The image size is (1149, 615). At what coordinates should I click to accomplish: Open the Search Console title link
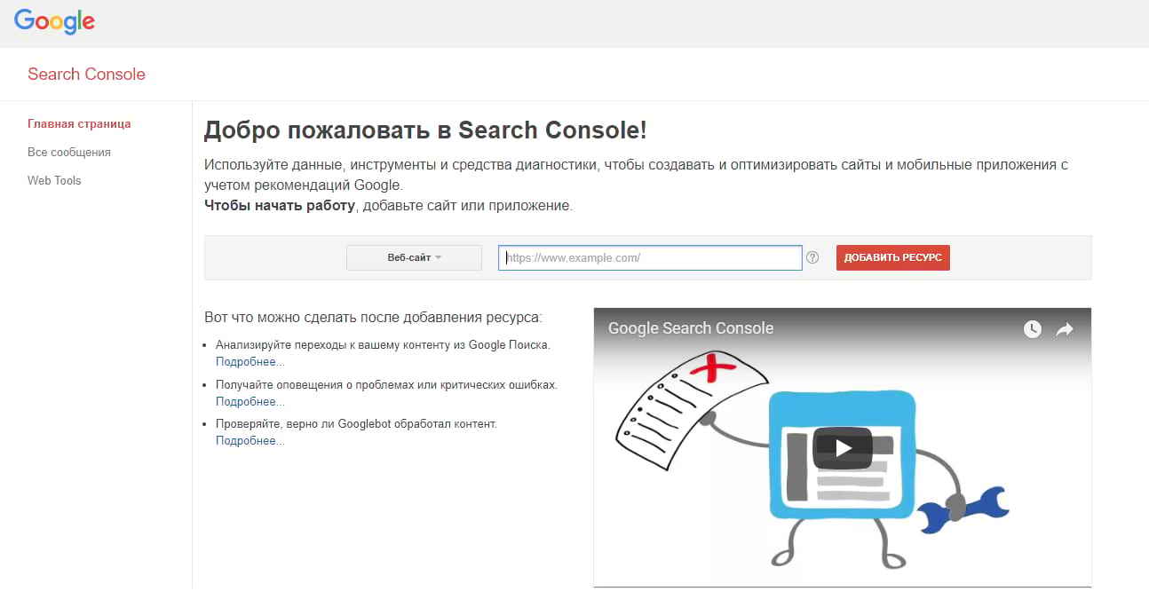pos(86,75)
